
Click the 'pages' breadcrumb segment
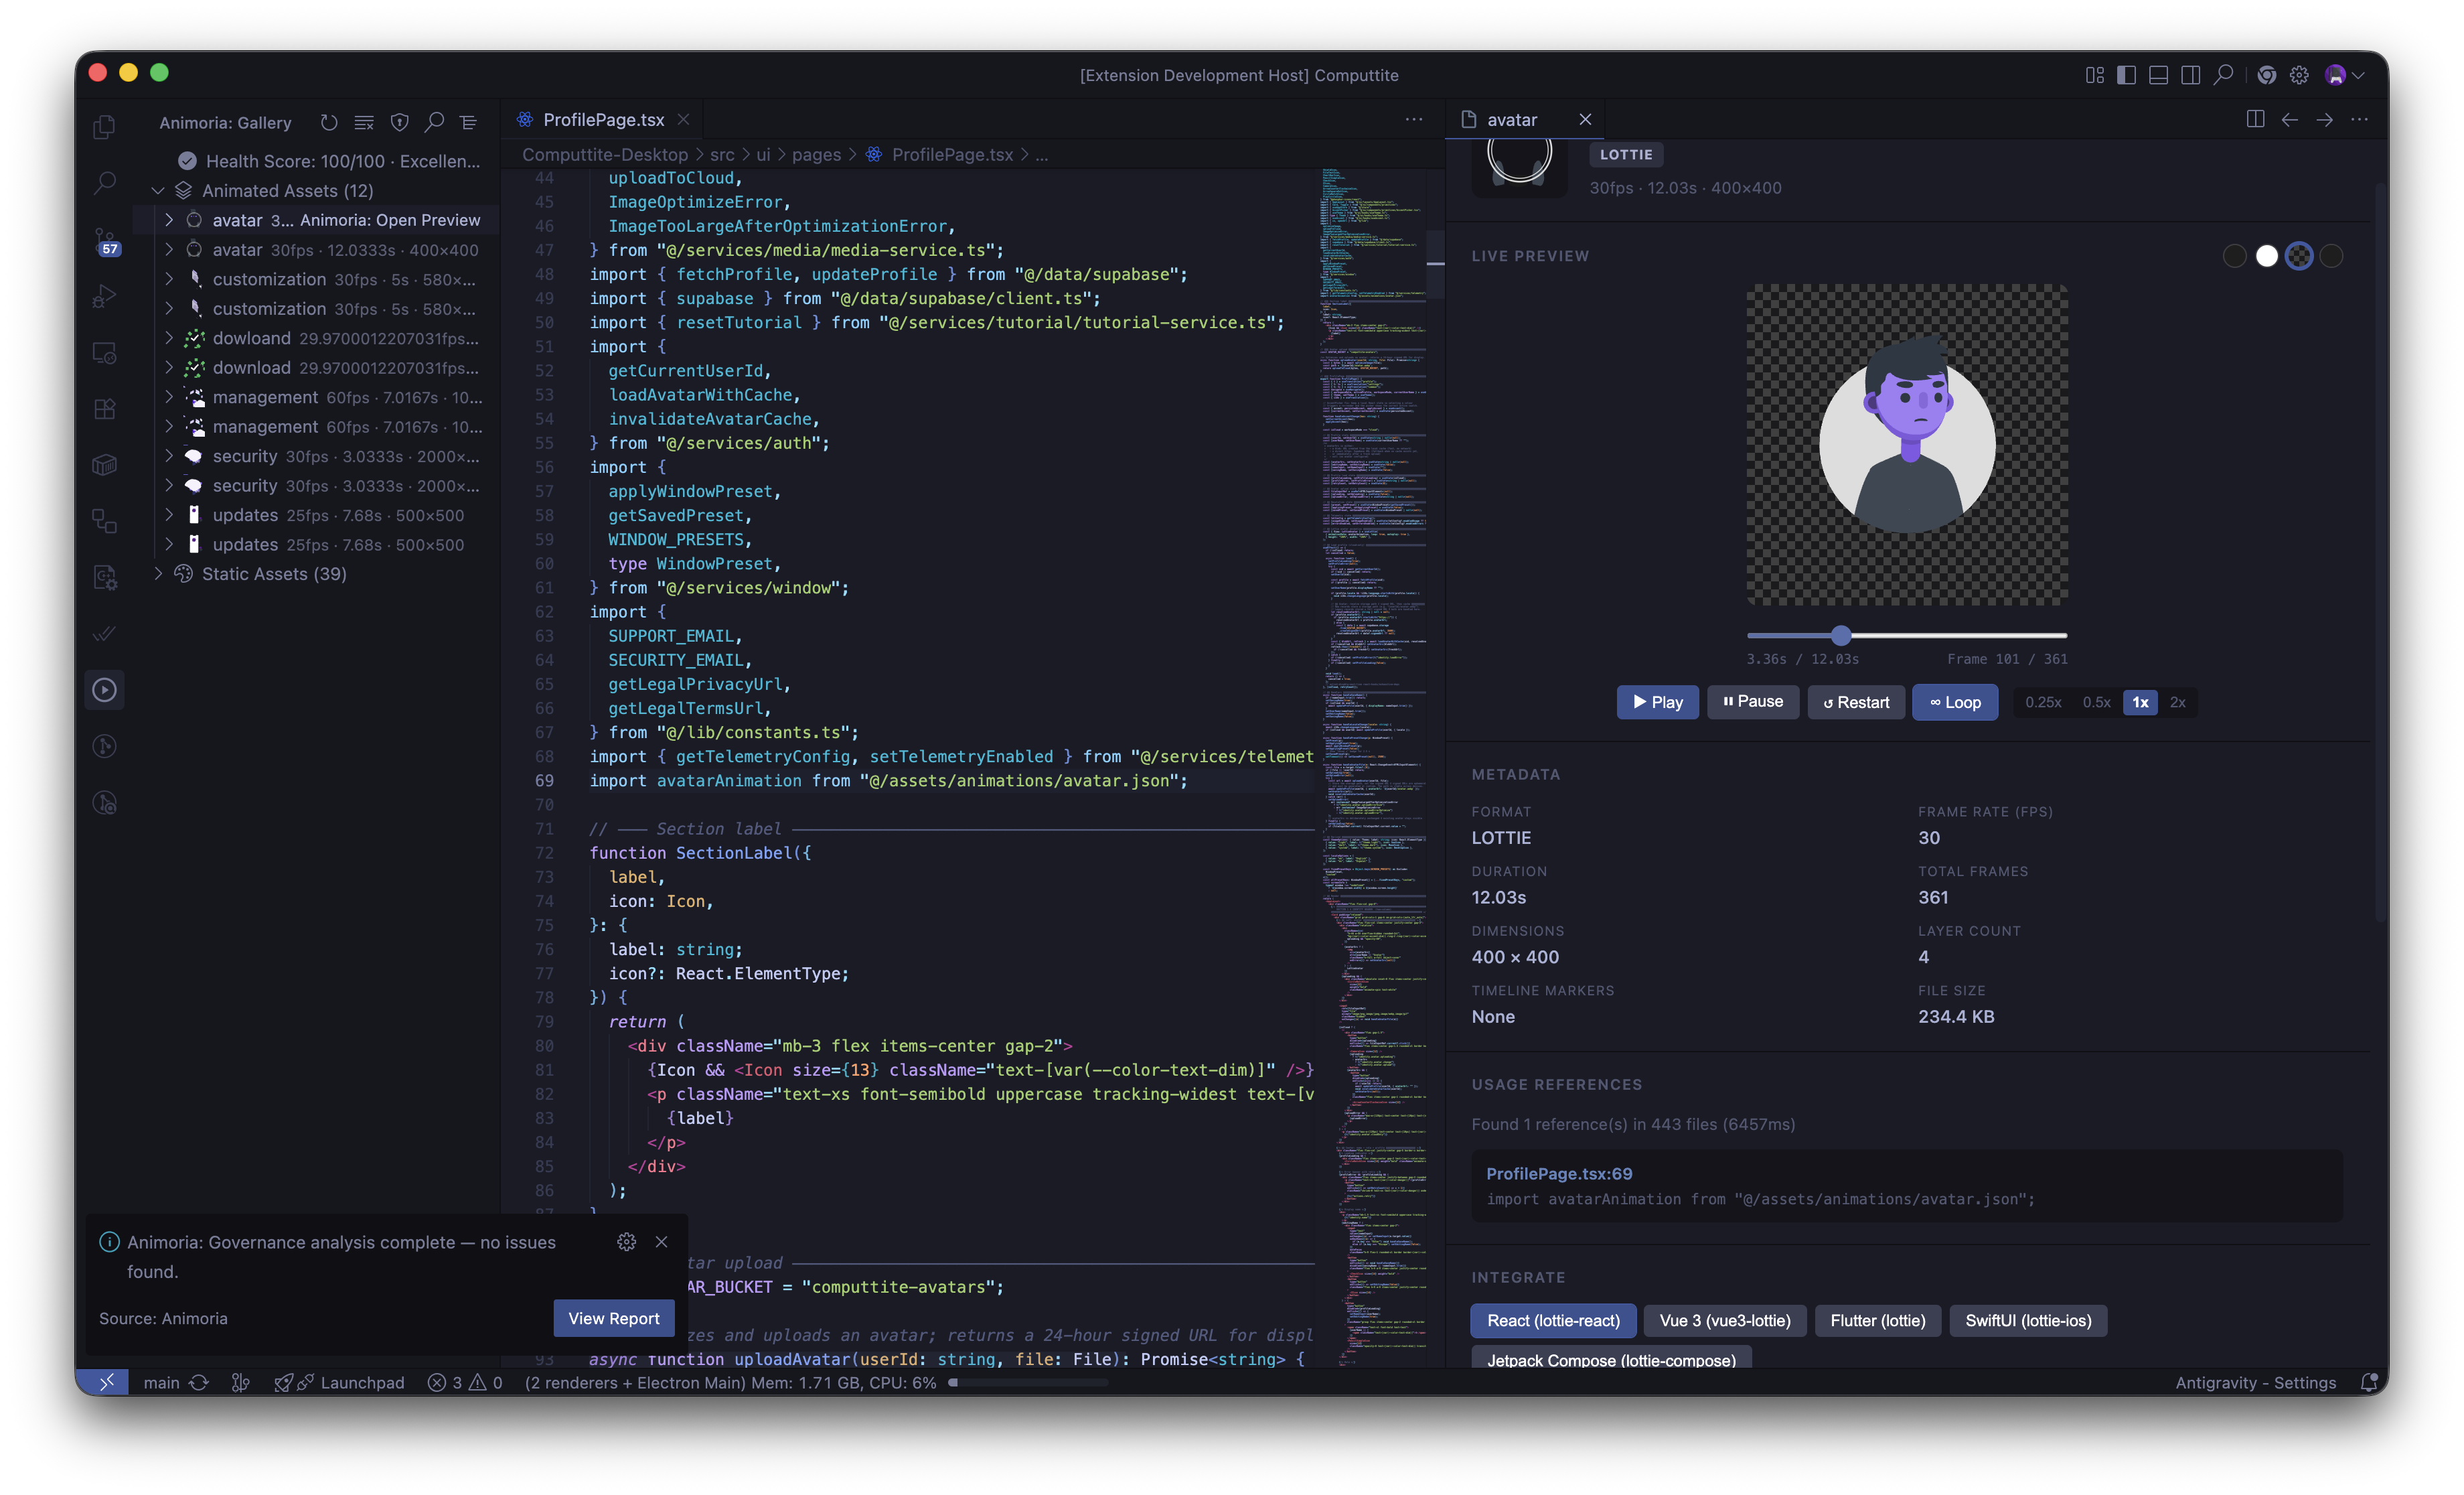click(x=816, y=154)
